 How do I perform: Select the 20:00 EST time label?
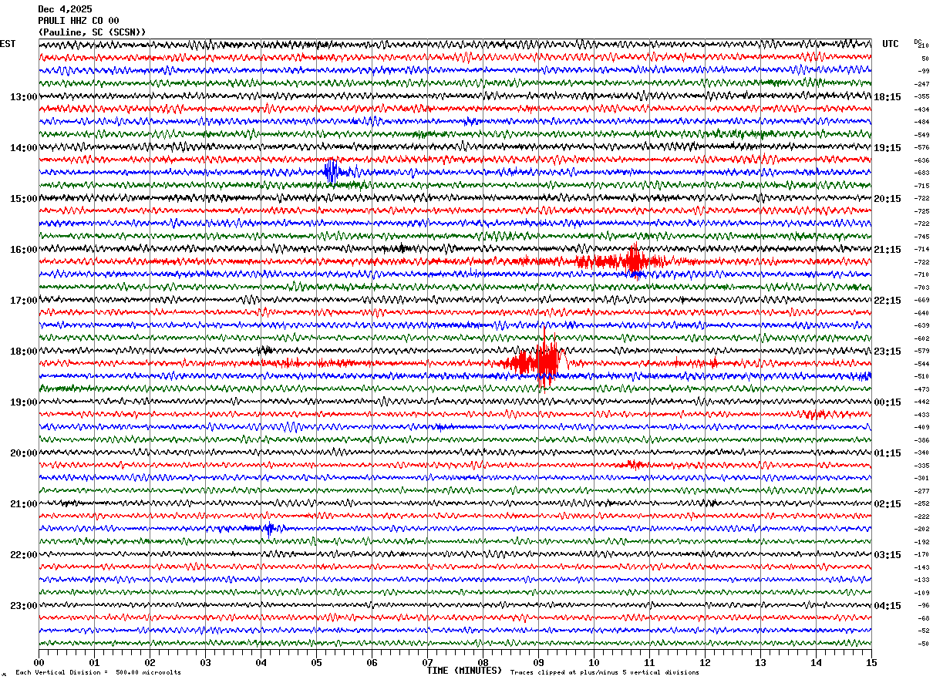tap(24, 453)
